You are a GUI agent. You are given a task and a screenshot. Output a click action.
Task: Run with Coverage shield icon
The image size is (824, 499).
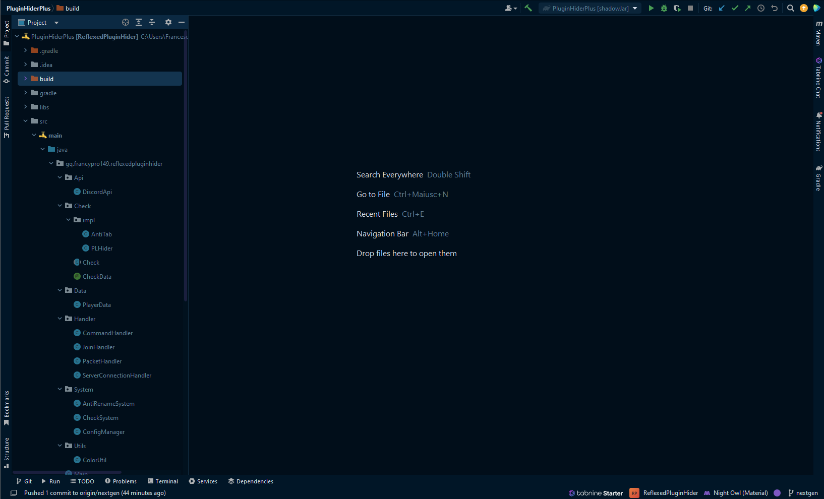pyautogui.click(x=677, y=8)
